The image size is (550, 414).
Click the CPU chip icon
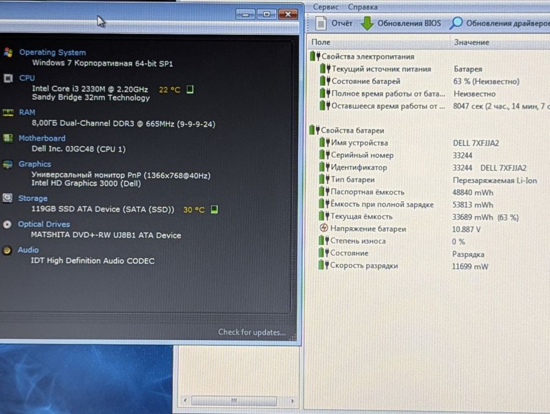coord(8,78)
